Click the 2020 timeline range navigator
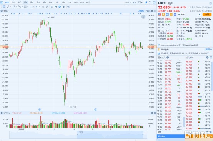 [x=110, y=134]
